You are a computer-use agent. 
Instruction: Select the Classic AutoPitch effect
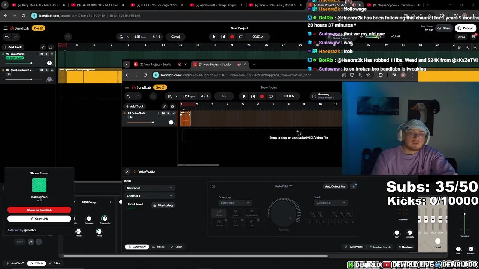tap(219, 213)
